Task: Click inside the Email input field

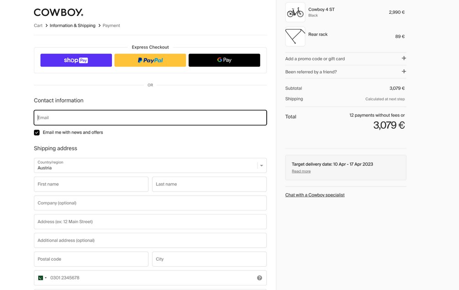Action: pyautogui.click(x=150, y=118)
